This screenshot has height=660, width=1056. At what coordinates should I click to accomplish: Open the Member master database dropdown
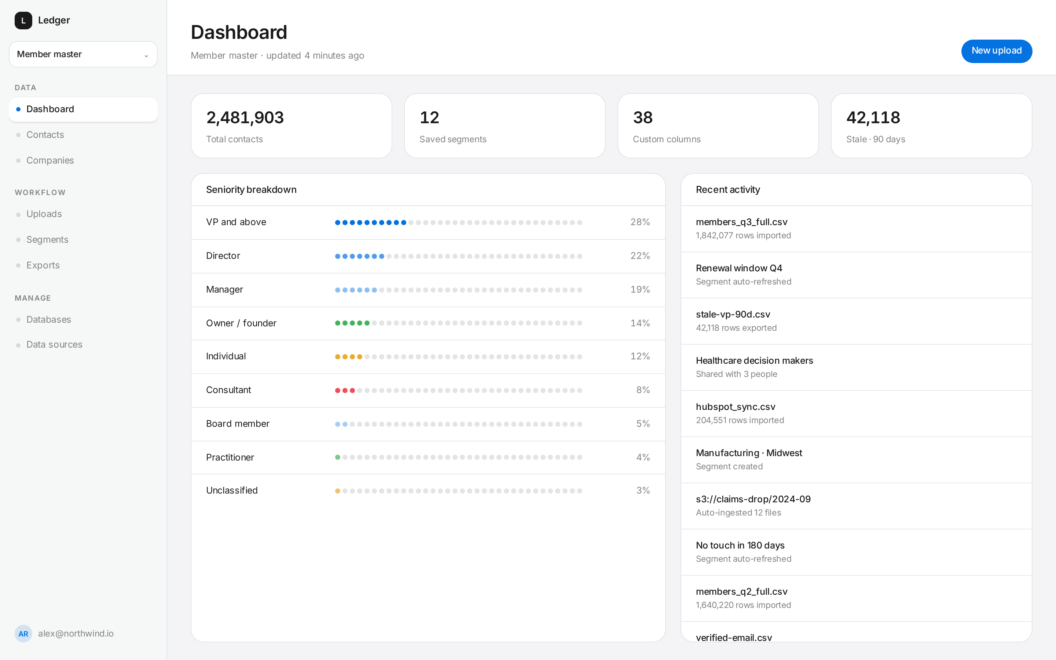83,54
